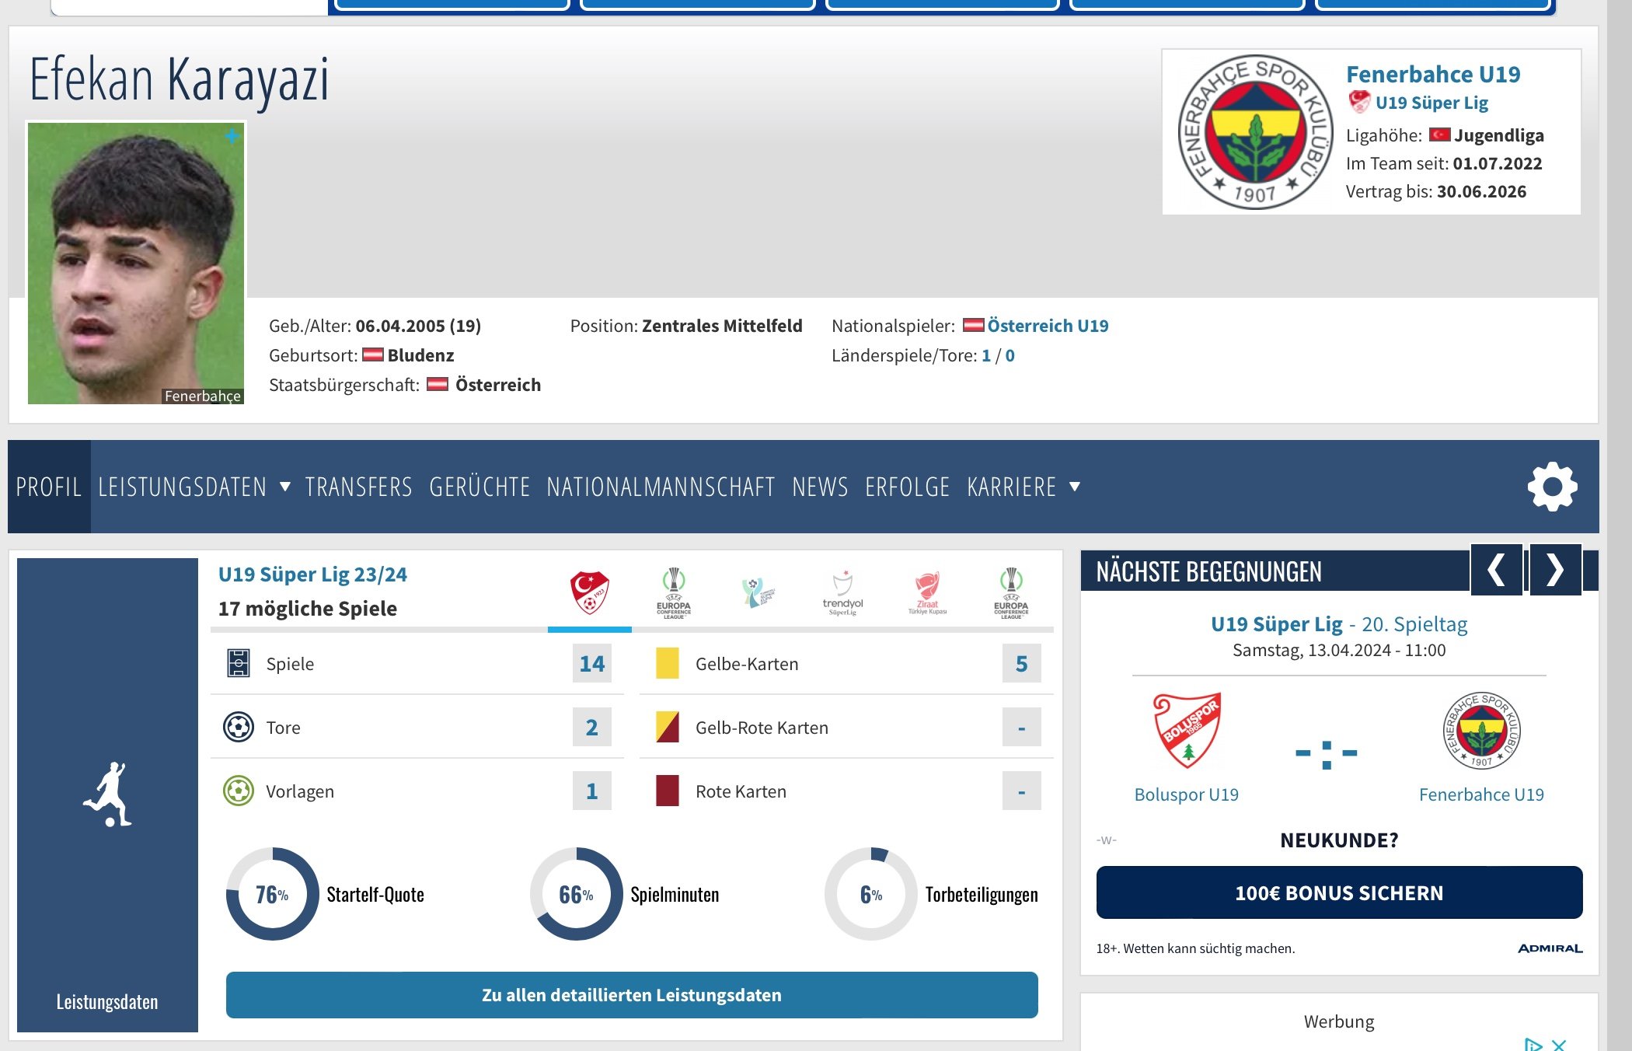This screenshot has height=1051, width=1632.
Task: Open U19 Süper Lig link in club box
Action: pyautogui.click(x=1431, y=103)
